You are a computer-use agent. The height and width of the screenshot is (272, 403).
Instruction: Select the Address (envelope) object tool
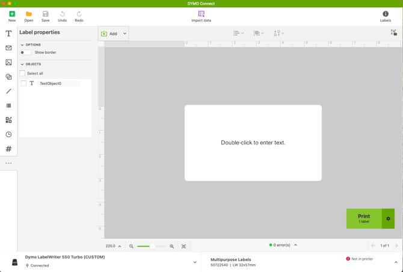pos(8,48)
